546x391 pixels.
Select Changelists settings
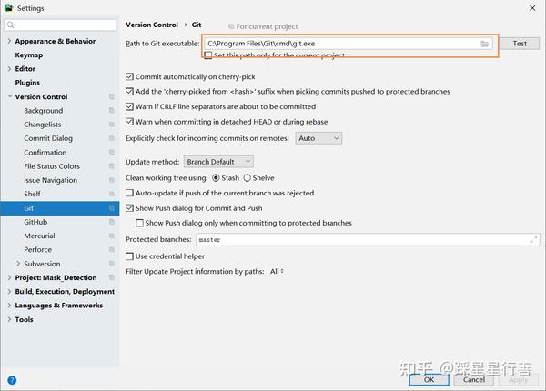coord(42,125)
